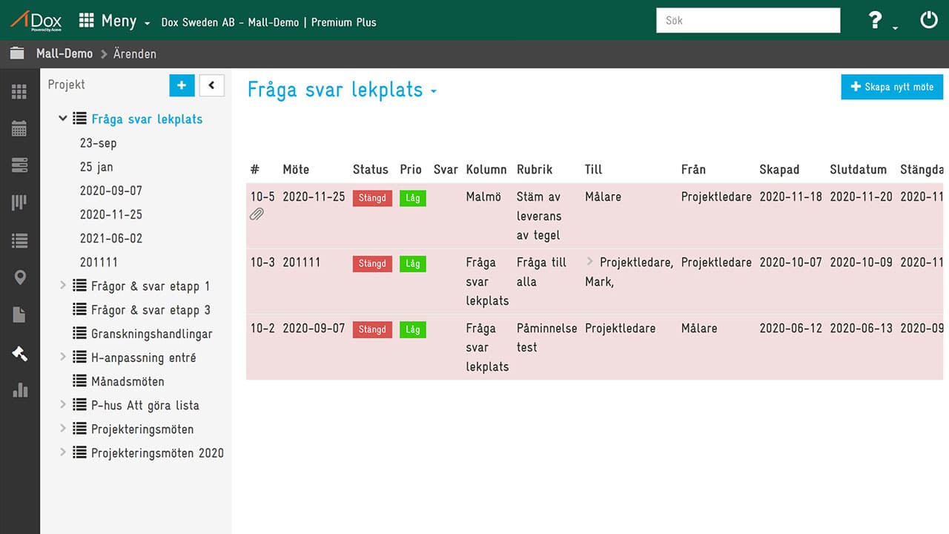949x534 pixels.
Task: Click the paperclip attachment icon on row 10-5
Action: (257, 215)
